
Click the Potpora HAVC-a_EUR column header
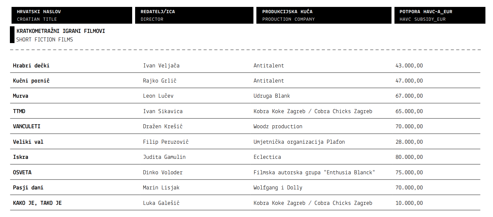(x=440, y=15)
